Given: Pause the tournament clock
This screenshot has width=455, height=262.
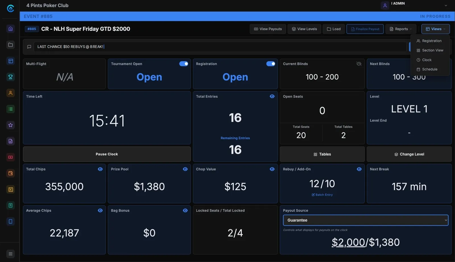Looking at the screenshot, I should [107, 154].
